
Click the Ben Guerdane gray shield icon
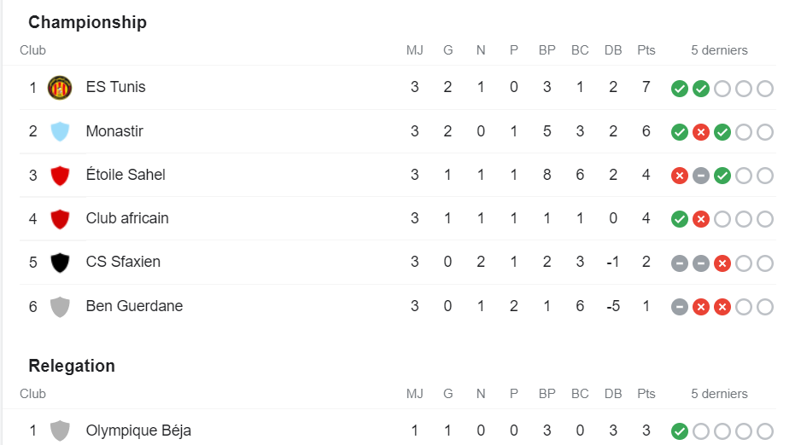(x=60, y=306)
